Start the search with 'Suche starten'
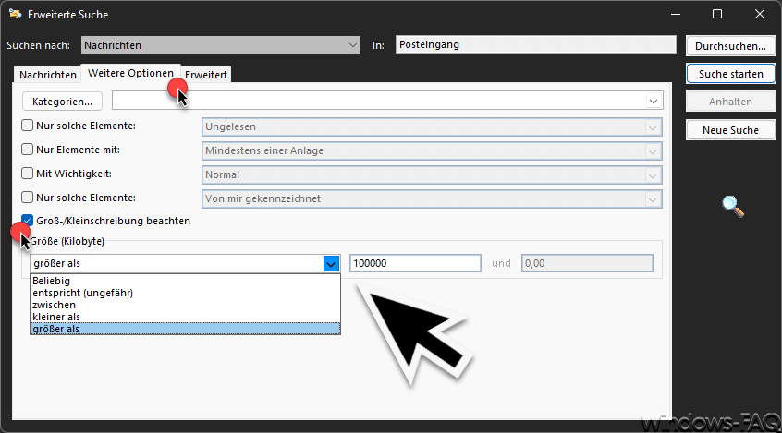This screenshot has width=782, height=433. [x=730, y=74]
